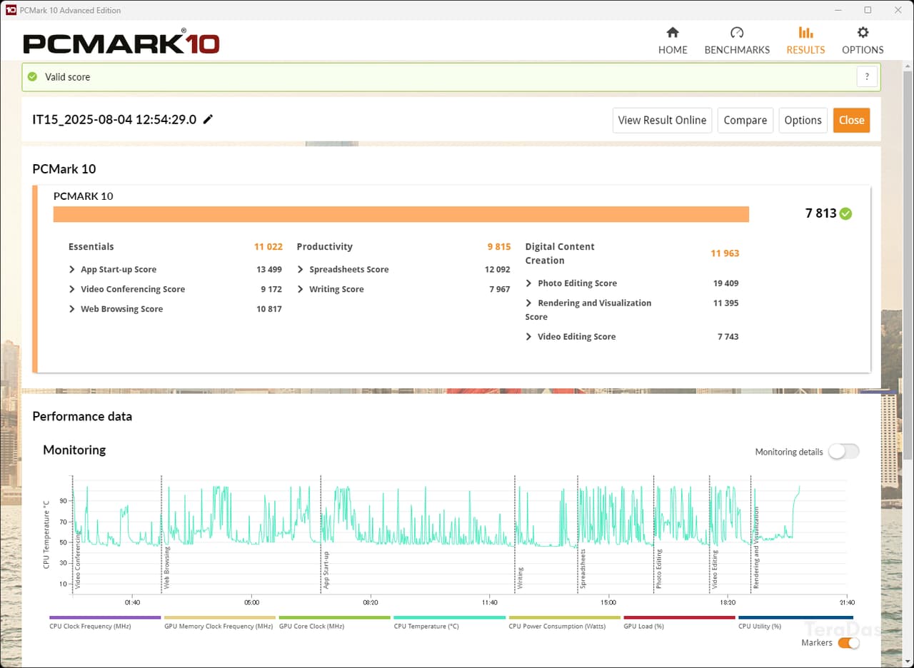Click the Photo Editing chart marker
Viewport: 914px width, 668px height.
pyautogui.click(x=658, y=569)
